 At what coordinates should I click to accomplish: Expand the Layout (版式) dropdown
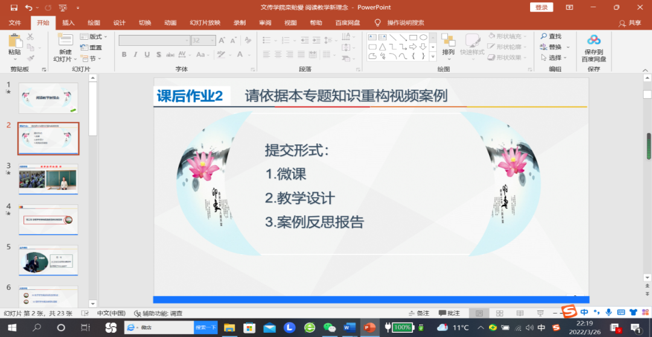tap(95, 37)
